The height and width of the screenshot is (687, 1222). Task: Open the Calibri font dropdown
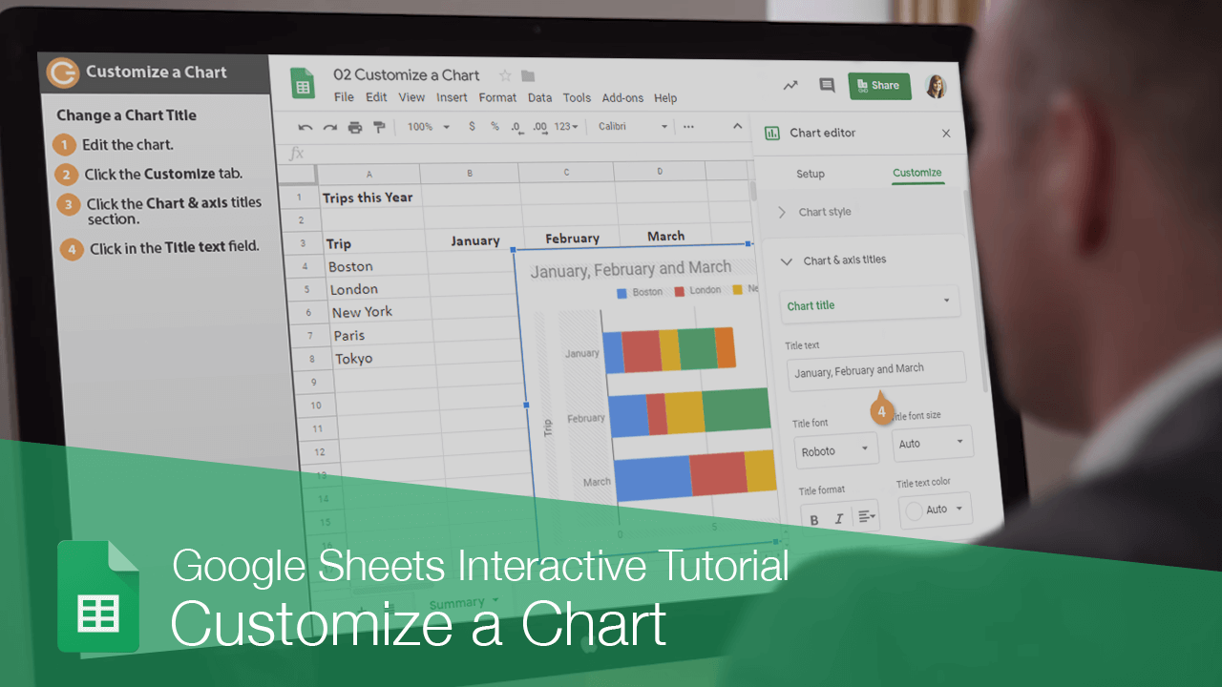pos(630,125)
